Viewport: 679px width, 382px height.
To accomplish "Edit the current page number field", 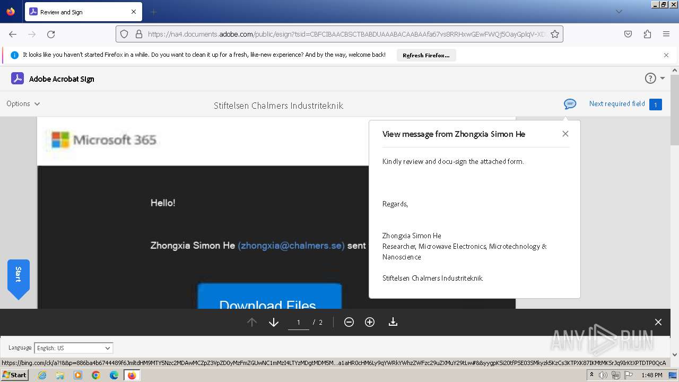I will pyautogui.click(x=299, y=323).
